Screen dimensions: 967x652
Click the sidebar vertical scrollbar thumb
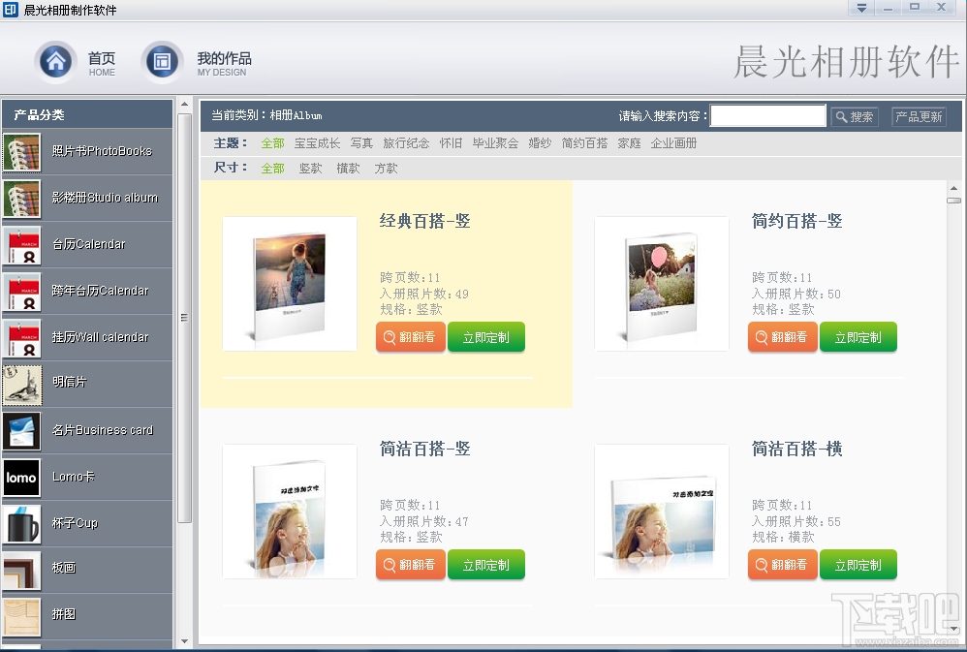[x=184, y=318]
